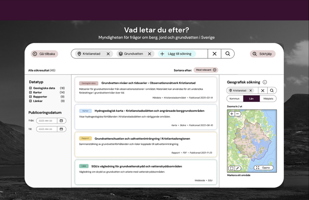
Task: Toggle the Rapporter checkbox
Action: point(31,97)
